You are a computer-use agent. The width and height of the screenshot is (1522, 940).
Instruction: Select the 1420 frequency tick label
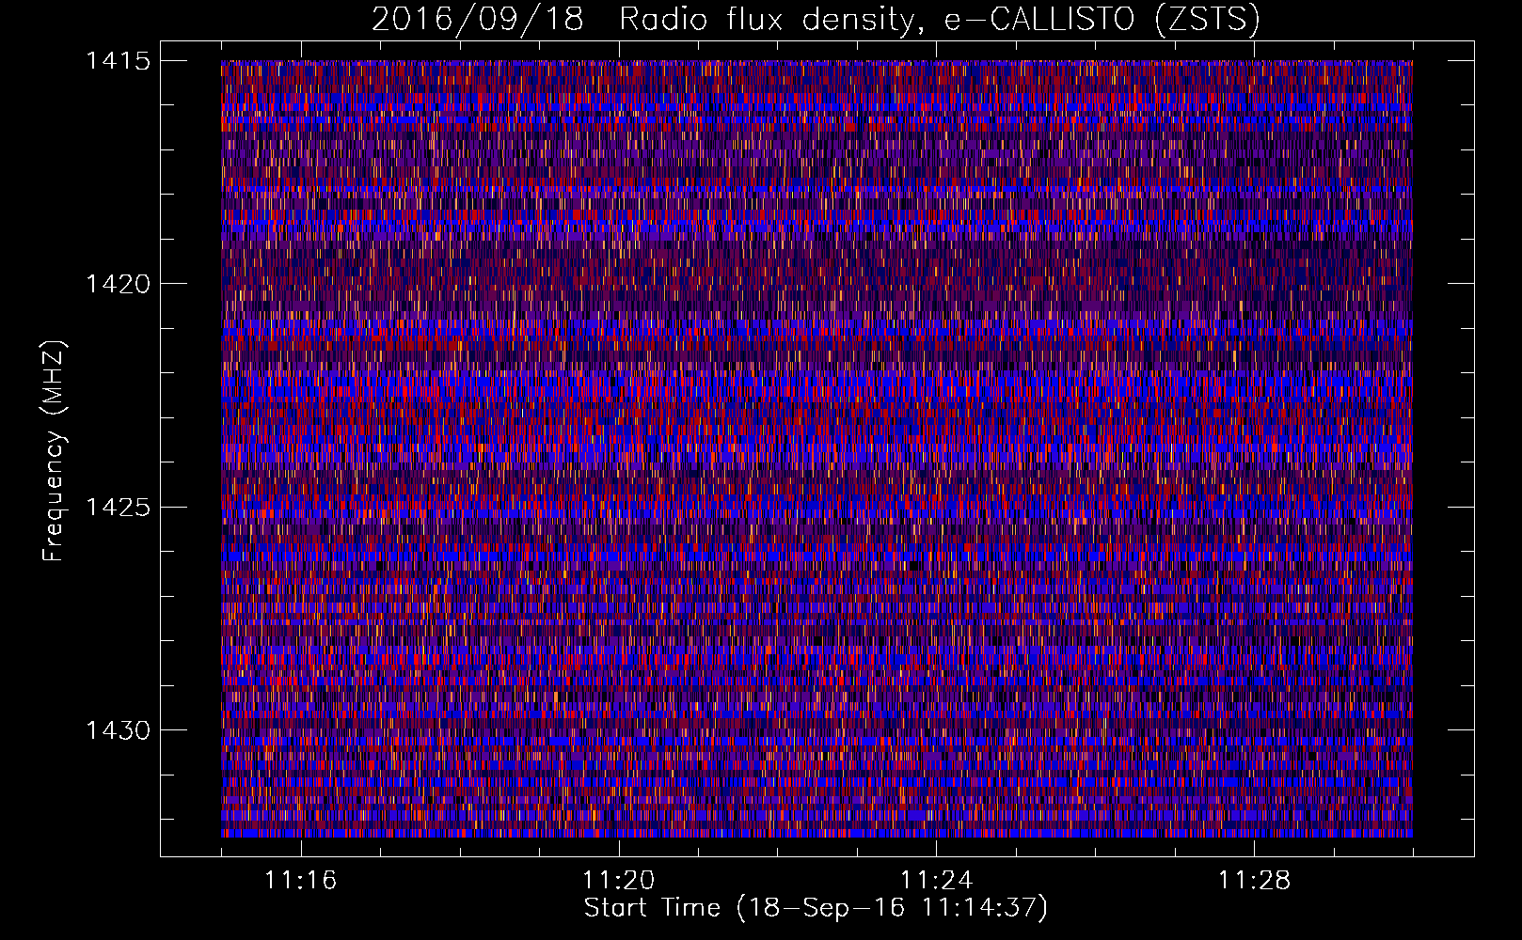(x=118, y=284)
